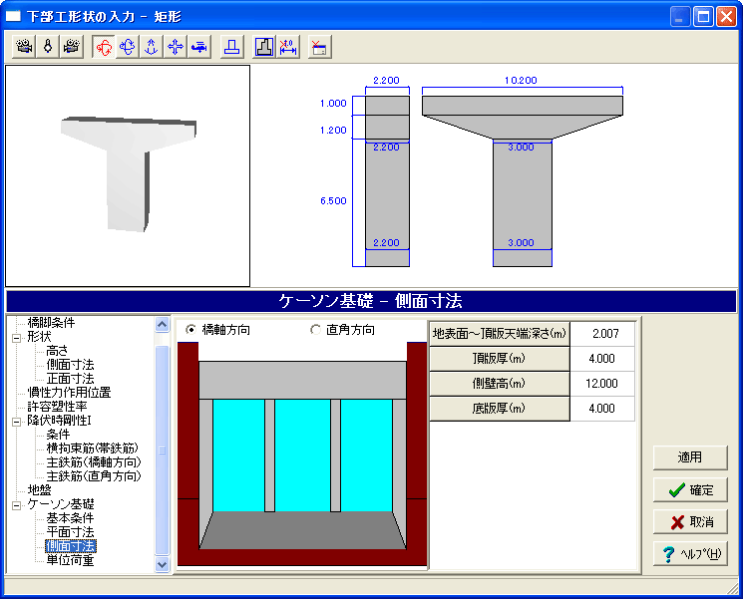The width and height of the screenshot is (743, 599).
Task: Select 平面寸法 under ケーソン基礎
Action: pyautogui.click(x=70, y=532)
